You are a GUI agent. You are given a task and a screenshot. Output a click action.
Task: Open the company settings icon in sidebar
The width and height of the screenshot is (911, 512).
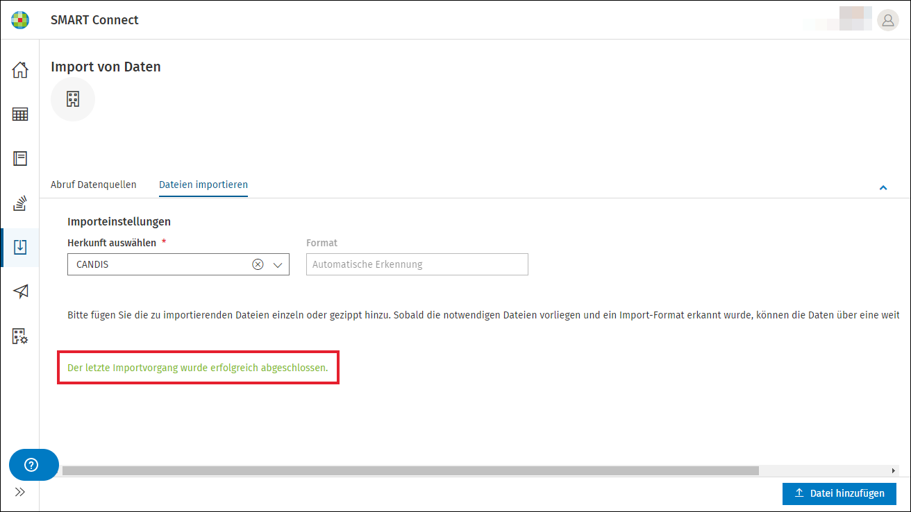pos(20,336)
